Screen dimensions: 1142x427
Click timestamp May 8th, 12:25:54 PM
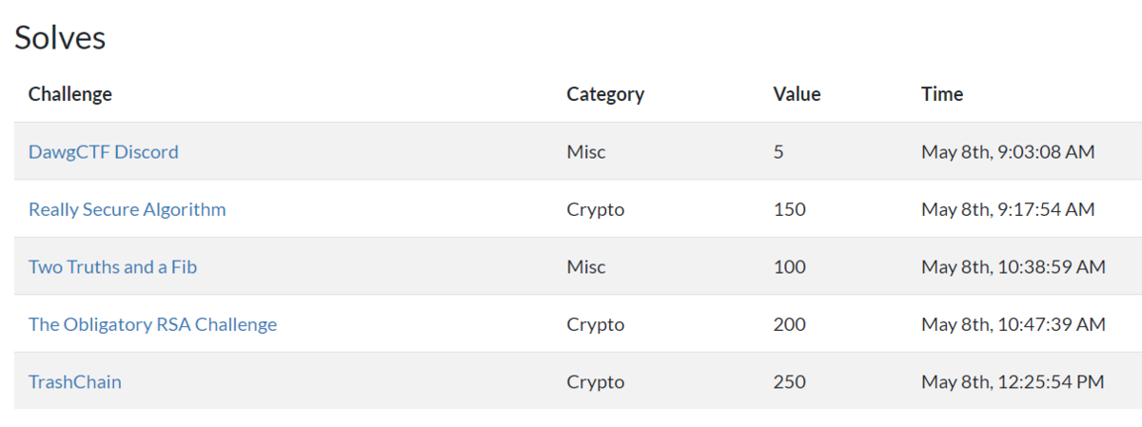pos(1013,382)
